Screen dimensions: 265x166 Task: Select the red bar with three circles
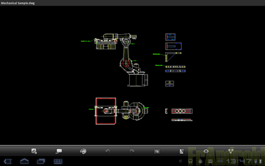click(182, 111)
